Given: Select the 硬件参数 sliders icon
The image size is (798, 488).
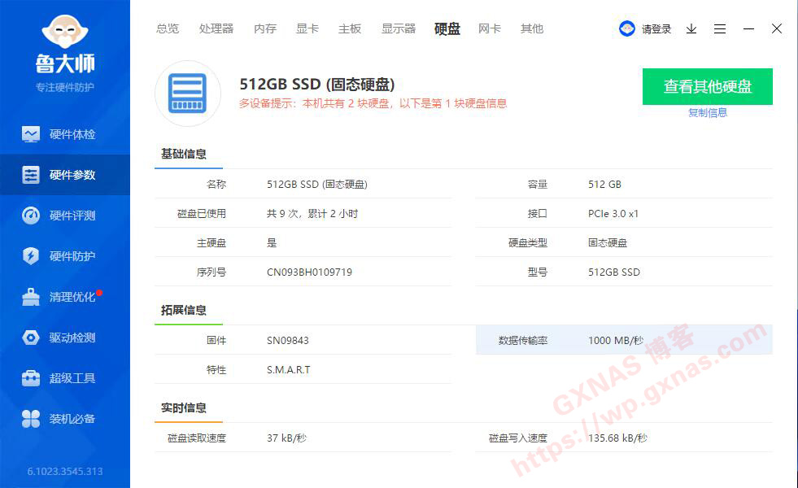Looking at the screenshot, I should [x=31, y=175].
